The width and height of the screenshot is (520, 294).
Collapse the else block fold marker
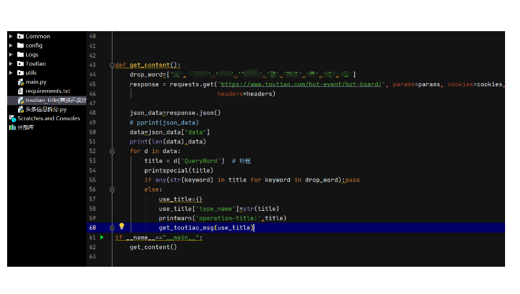(x=112, y=190)
